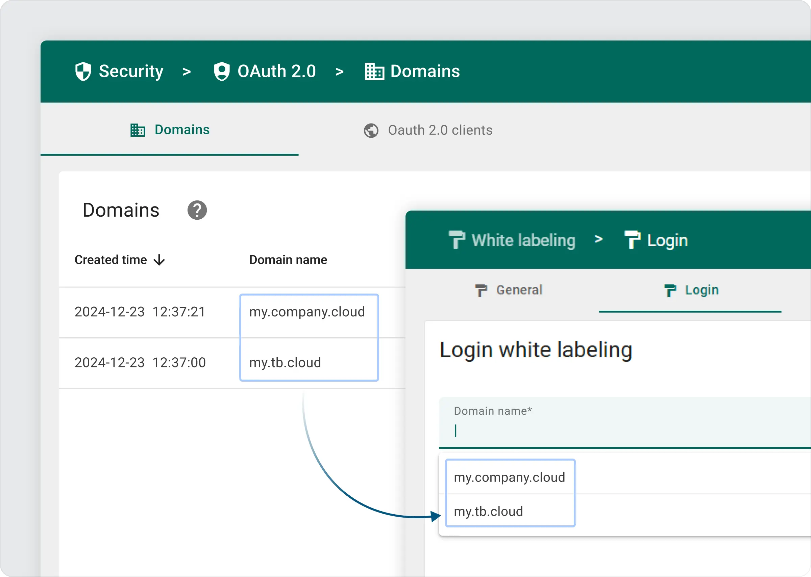811x577 pixels.
Task: Click the Login paint roller breadcrumb icon
Action: click(633, 240)
